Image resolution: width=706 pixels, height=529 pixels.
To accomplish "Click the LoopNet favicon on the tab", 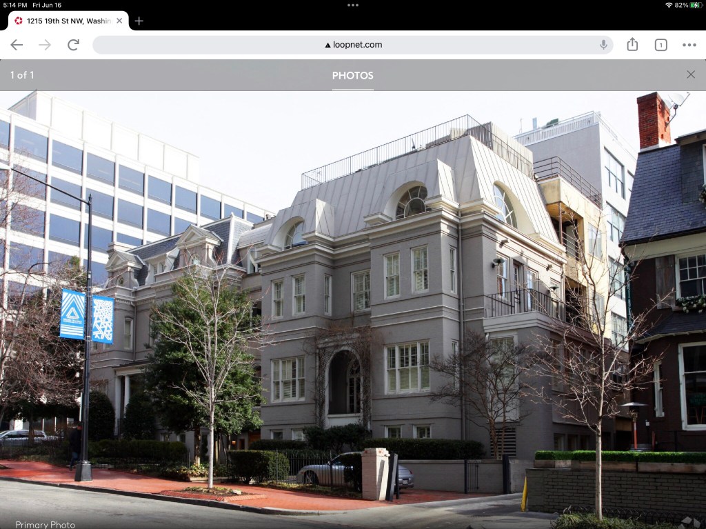I will (19, 21).
